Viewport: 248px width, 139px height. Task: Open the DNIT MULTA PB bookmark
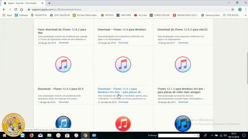(x=60, y=15)
